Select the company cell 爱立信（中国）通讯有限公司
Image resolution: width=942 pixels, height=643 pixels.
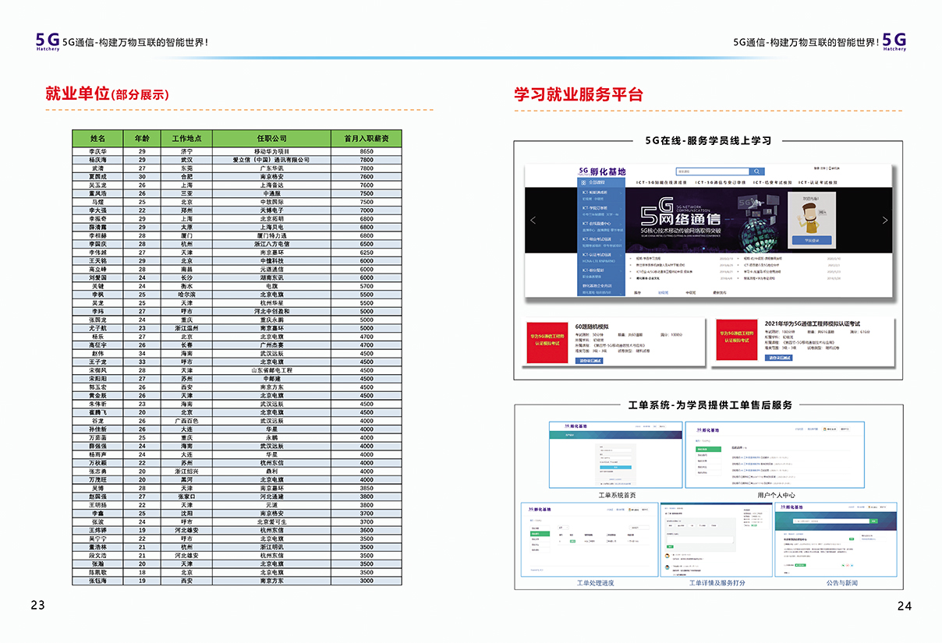click(272, 160)
